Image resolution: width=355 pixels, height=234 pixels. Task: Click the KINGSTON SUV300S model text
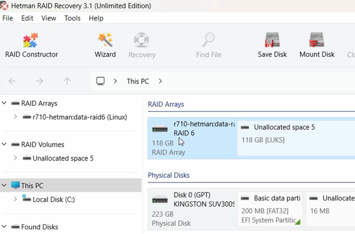point(204,204)
